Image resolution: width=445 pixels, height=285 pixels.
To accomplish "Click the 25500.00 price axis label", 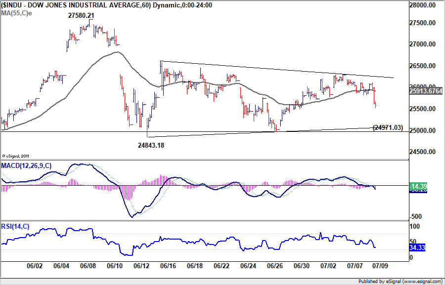I will click(x=423, y=109).
